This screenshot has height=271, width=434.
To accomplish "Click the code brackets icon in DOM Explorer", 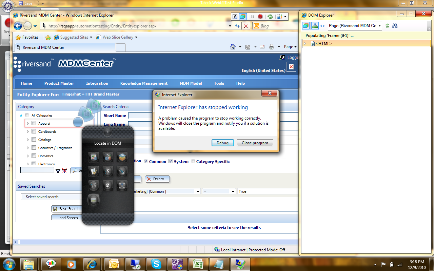I will pyautogui.click(x=322, y=26).
